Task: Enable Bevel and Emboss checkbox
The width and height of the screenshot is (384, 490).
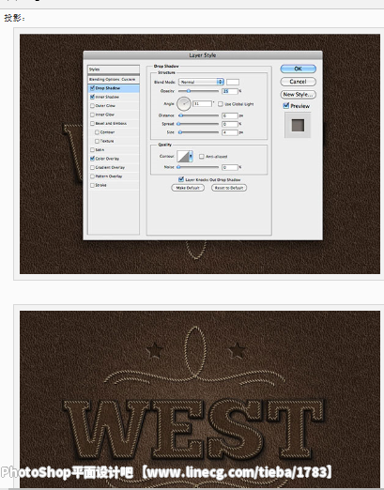Action: point(92,123)
